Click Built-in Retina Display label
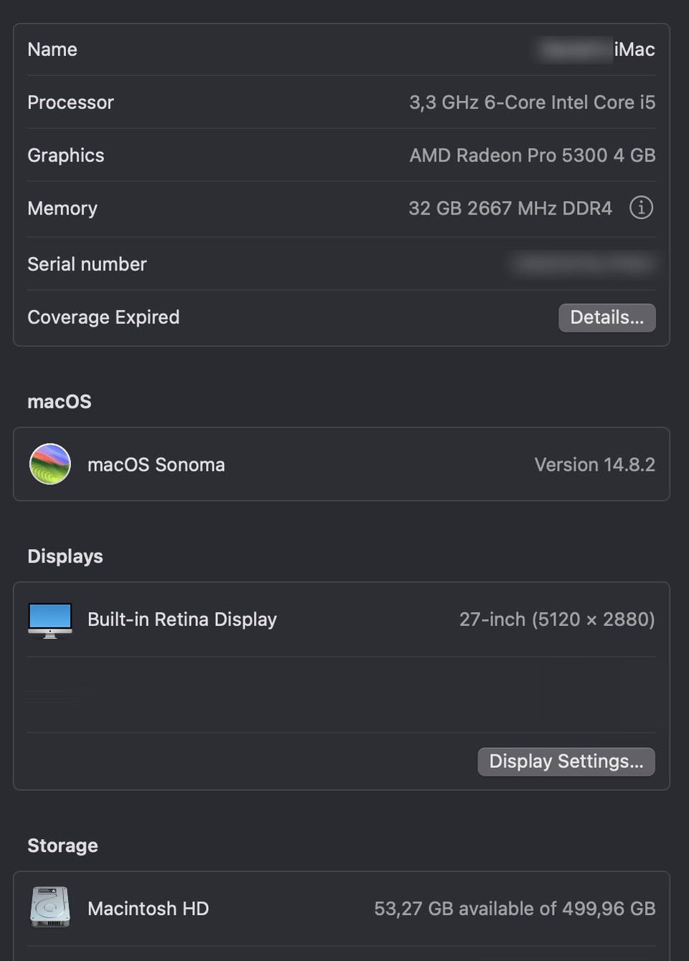 click(x=182, y=619)
